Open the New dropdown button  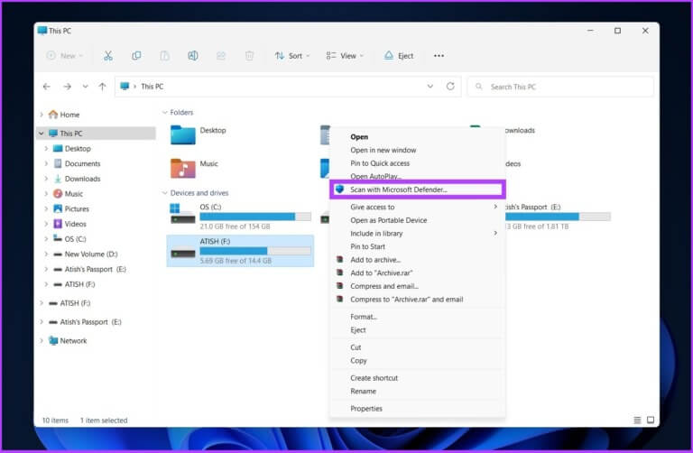coord(65,56)
